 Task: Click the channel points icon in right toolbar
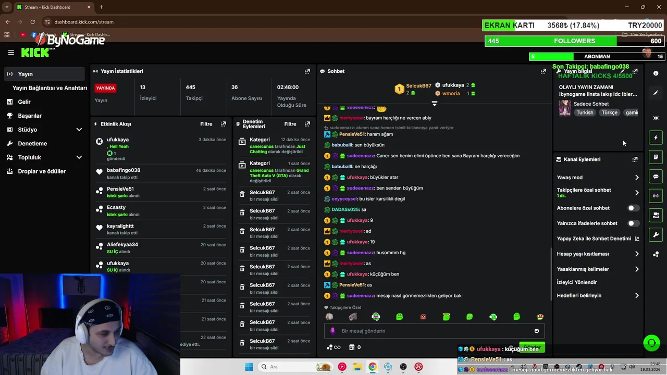click(x=656, y=254)
